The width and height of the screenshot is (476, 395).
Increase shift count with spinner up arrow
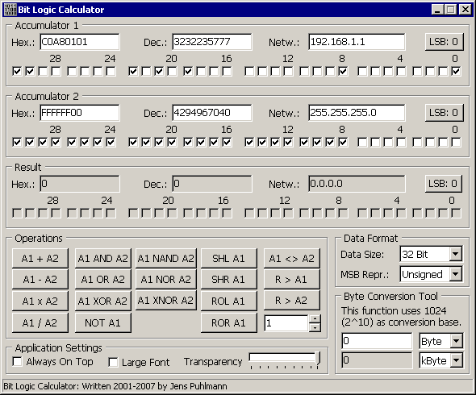point(315,319)
